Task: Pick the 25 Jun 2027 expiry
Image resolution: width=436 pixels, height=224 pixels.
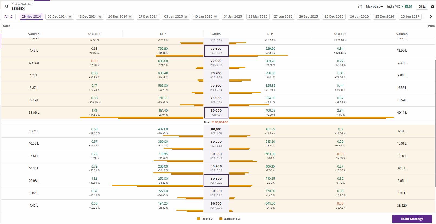Action: [x=410, y=16]
